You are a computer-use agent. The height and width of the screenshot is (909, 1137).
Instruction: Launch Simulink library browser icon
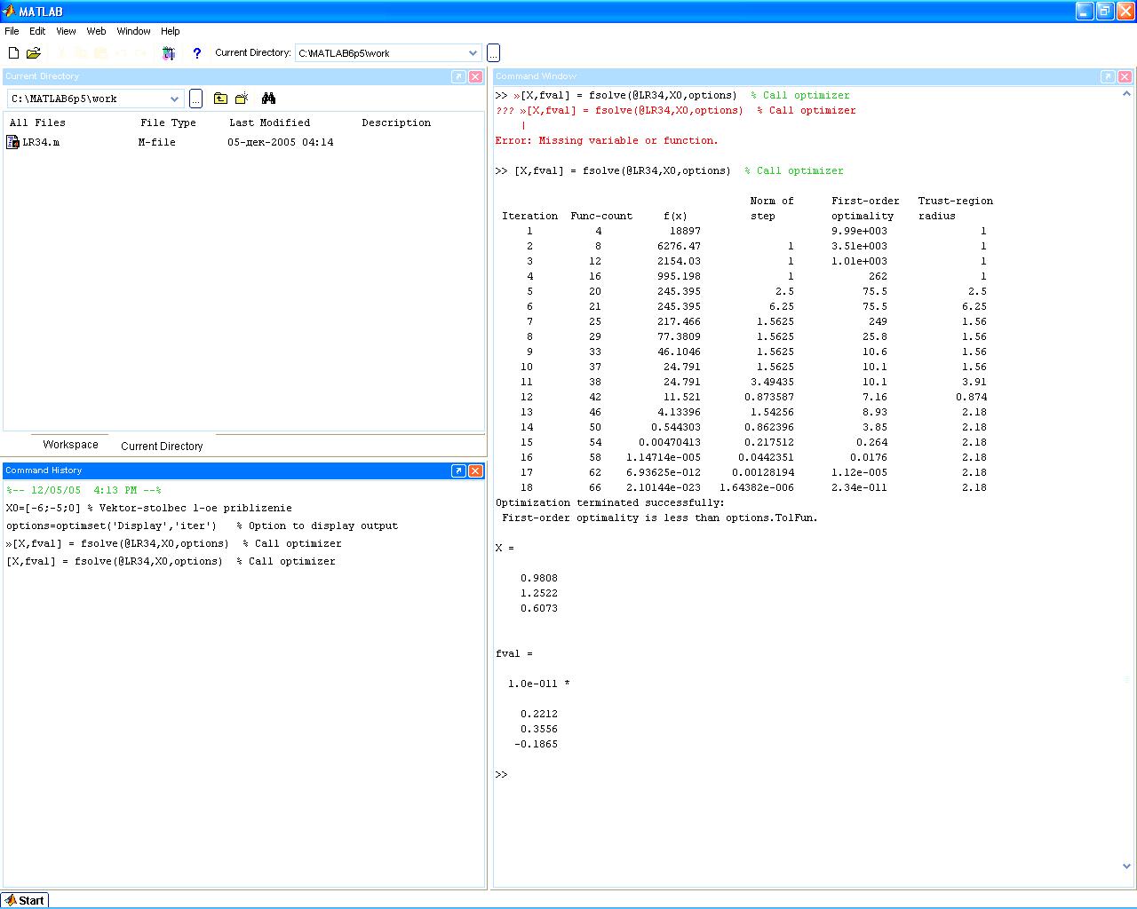tap(169, 53)
